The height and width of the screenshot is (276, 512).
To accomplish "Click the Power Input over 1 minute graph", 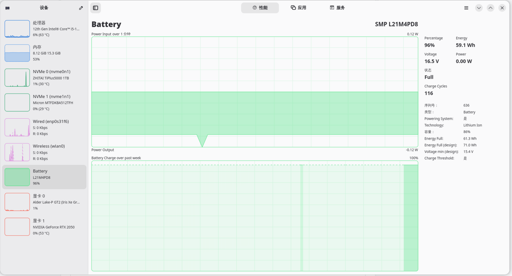I will pos(255,92).
